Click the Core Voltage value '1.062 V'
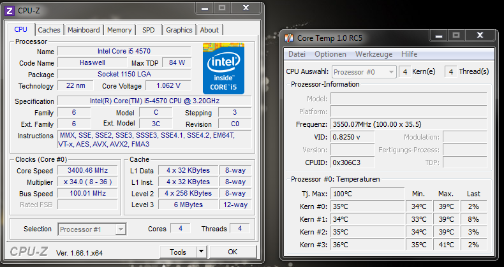The image size is (504, 267). pyautogui.click(x=168, y=85)
